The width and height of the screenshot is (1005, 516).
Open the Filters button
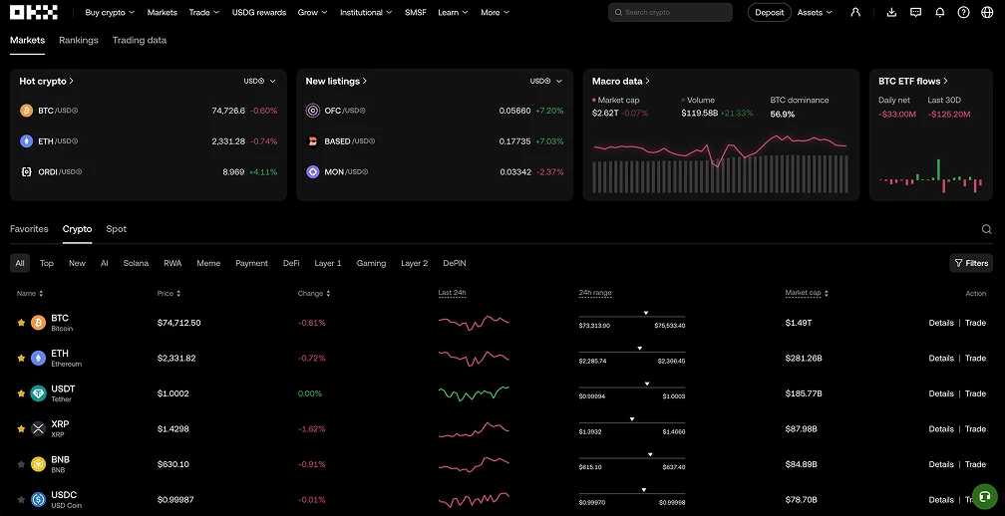pos(971,263)
